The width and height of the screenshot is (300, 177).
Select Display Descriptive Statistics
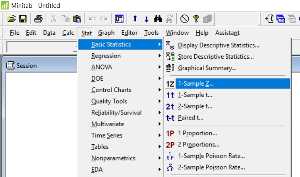tap(218, 45)
